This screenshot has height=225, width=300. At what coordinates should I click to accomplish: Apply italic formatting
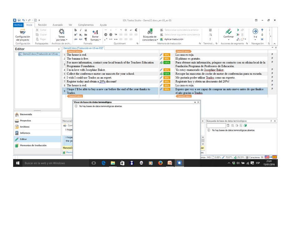(81, 30)
